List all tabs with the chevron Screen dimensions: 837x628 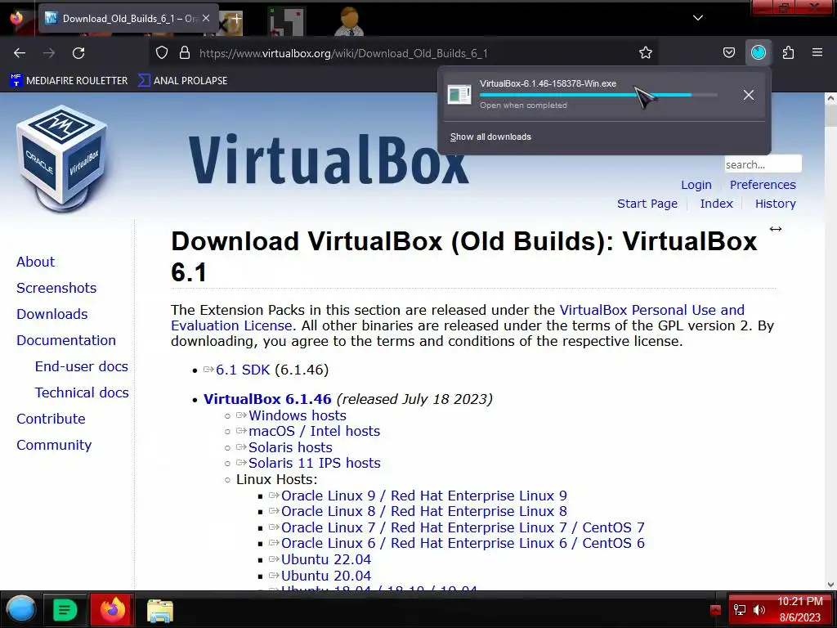[x=698, y=18]
